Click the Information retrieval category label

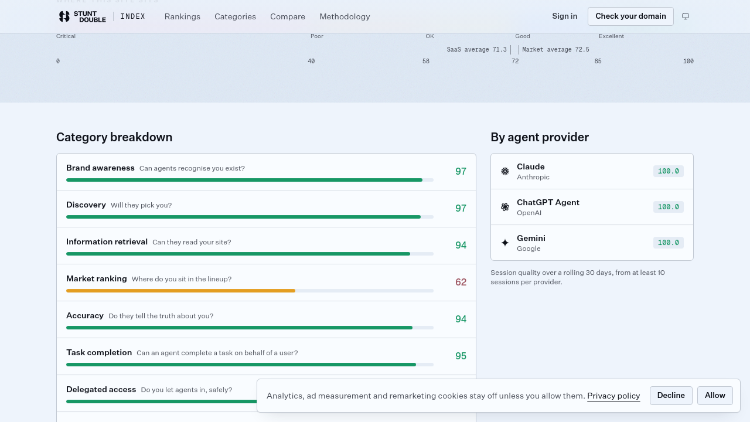click(107, 241)
